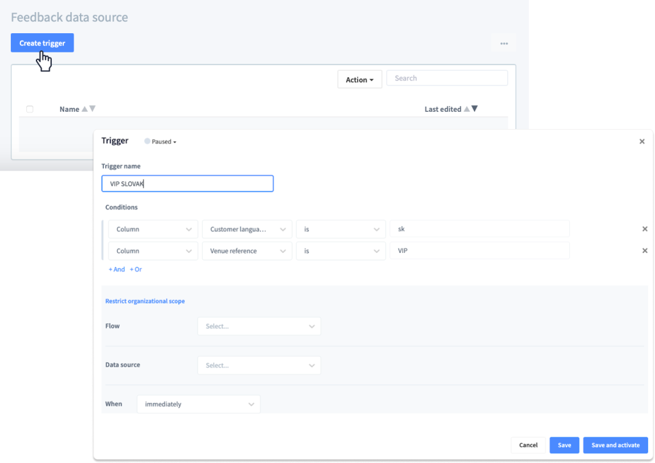Click the Save button
This screenshot has width=655, height=463.
(564, 445)
